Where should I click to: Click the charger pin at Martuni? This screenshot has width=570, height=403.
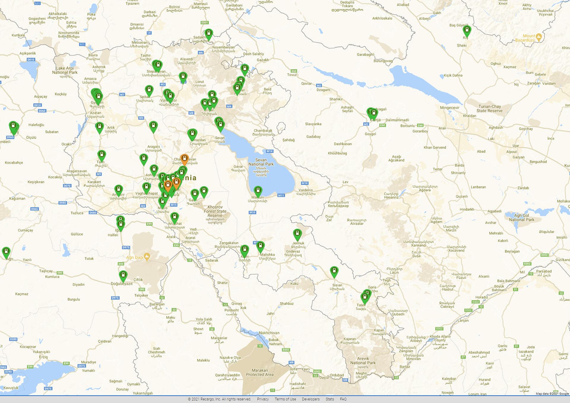coord(258,192)
